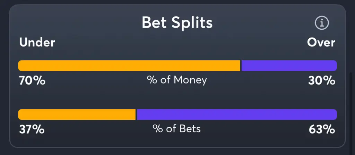Image resolution: width=355 pixels, height=155 pixels.
Task: Click the 30% money value
Action: tap(321, 80)
